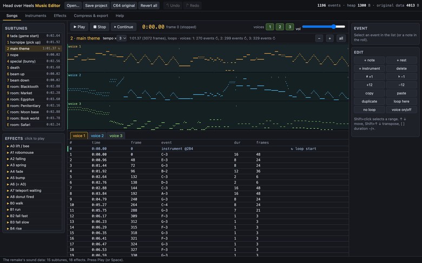Play effect A1 robomouse

34,153
